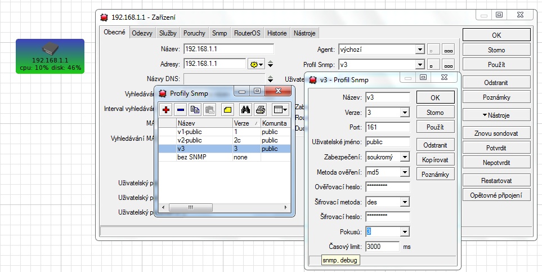
Task: Open the Zabezpečení dropdown
Action: (x=405, y=157)
